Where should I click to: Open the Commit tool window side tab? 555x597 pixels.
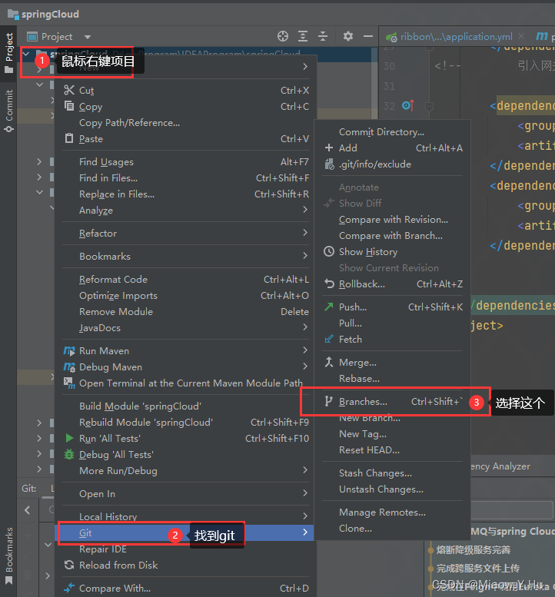tap(8, 111)
